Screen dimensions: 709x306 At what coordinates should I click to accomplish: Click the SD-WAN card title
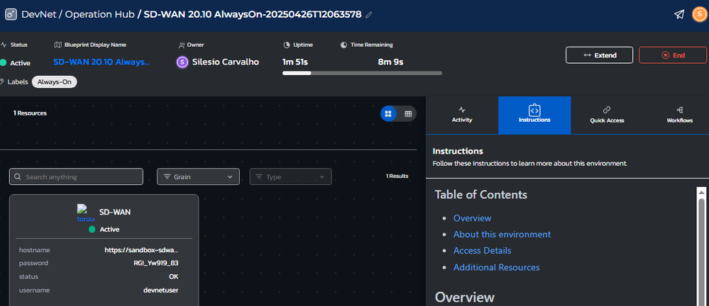pyautogui.click(x=115, y=212)
